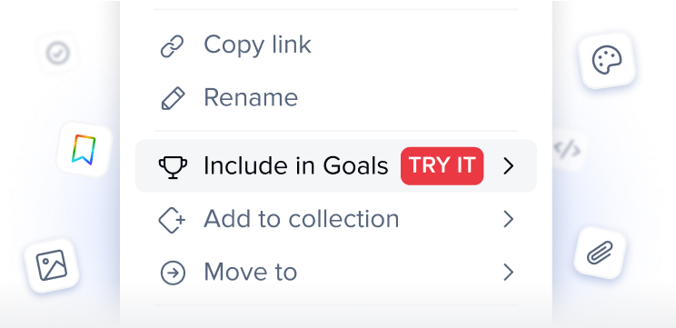Image resolution: width=676 pixels, height=328 pixels.
Task: Expand the Move to submenu chevron
Action: 509,273
